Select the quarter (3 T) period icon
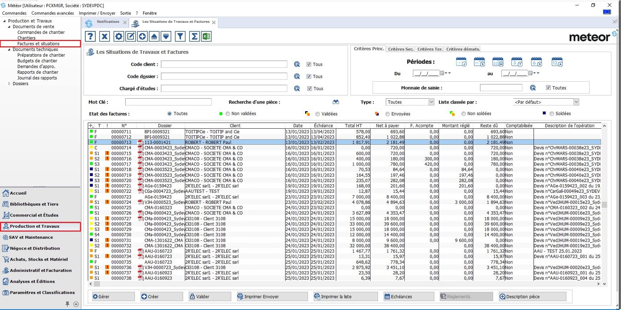 pyautogui.click(x=517, y=62)
